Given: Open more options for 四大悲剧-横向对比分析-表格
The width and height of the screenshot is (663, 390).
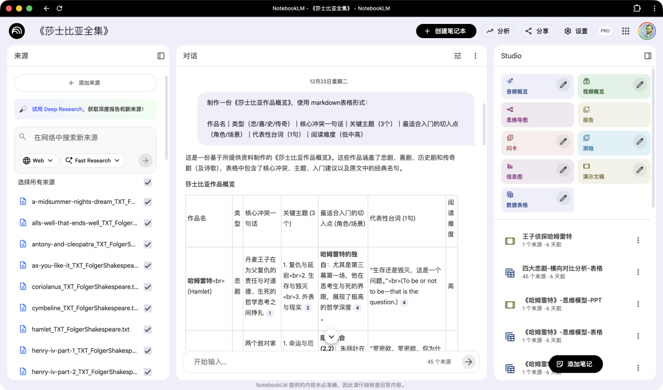Looking at the screenshot, I should point(638,272).
